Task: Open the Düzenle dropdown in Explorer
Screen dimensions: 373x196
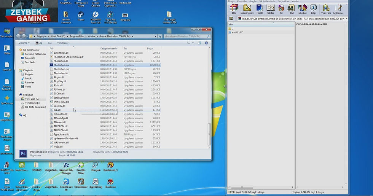Action: (x=24, y=43)
